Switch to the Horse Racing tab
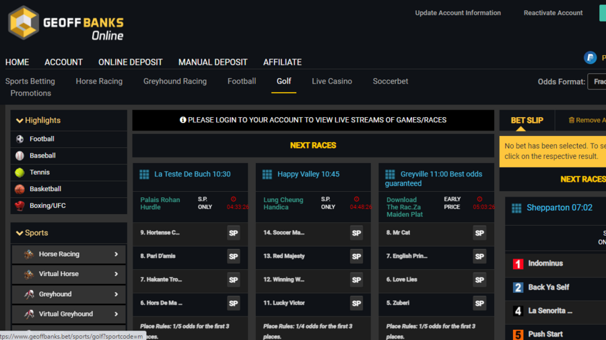 [99, 81]
